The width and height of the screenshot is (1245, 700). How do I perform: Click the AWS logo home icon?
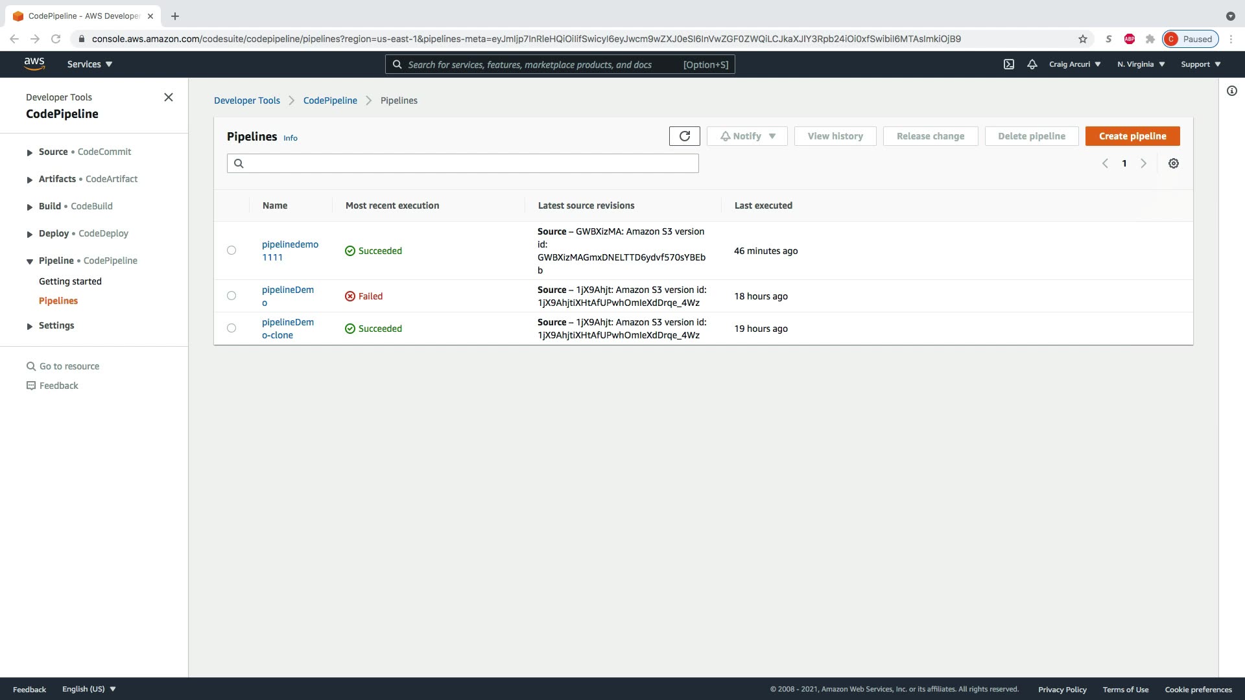coord(34,64)
